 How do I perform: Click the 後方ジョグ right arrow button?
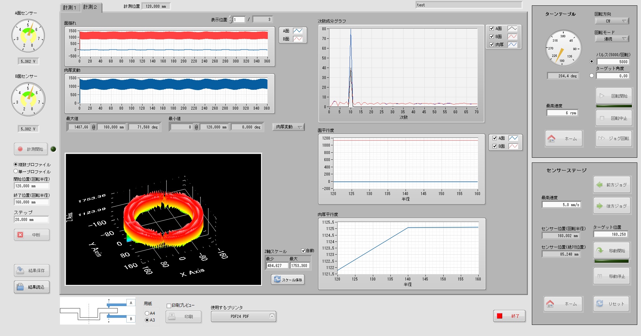[x=612, y=206]
